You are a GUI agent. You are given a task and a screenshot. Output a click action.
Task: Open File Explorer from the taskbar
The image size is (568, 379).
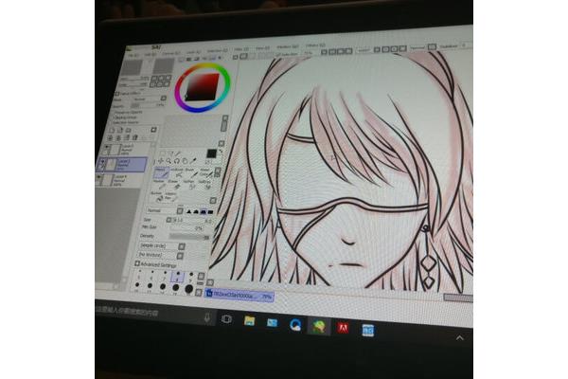click(249, 321)
